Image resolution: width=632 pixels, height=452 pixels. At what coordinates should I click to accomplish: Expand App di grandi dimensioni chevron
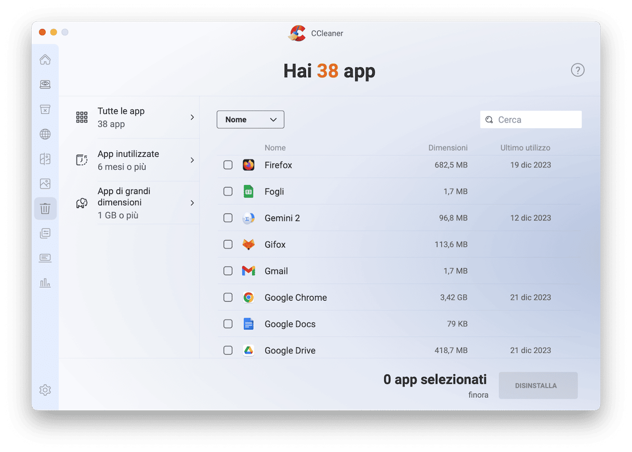pos(192,203)
